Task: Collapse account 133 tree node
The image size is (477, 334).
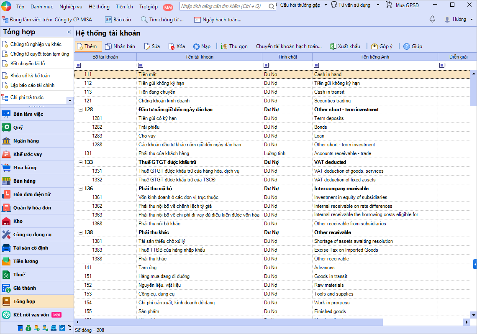Action: 80,162
